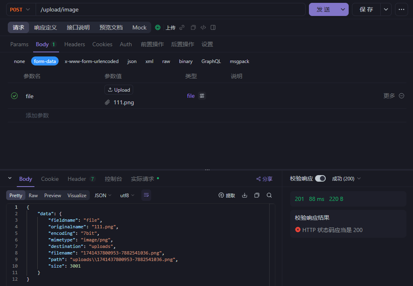Open the 实际请求 tab
The height and width of the screenshot is (286, 413).
pyautogui.click(x=145, y=179)
